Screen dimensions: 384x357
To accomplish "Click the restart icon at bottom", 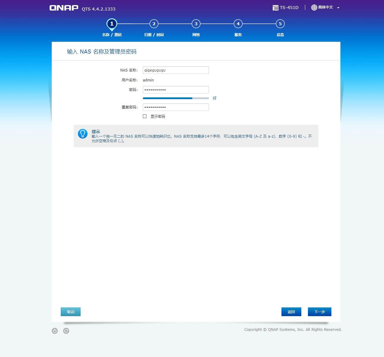I will point(66,331).
